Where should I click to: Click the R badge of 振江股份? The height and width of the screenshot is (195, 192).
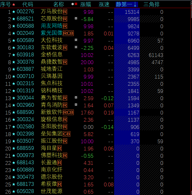tap(65, 141)
